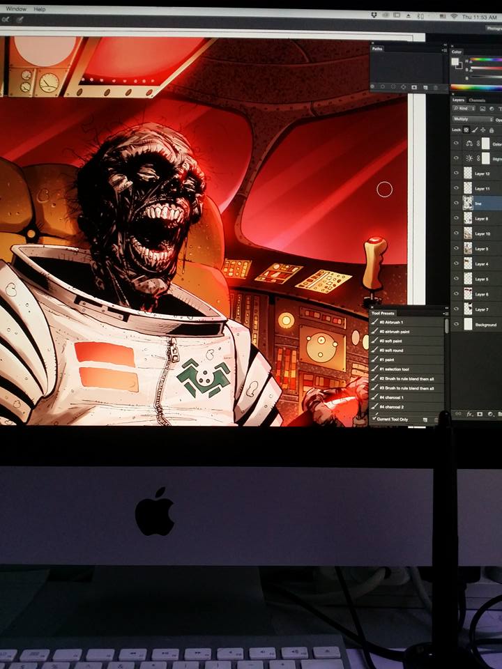
Task: Lock transparent pixels icon
Action: pyautogui.click(x=466, y=130)
